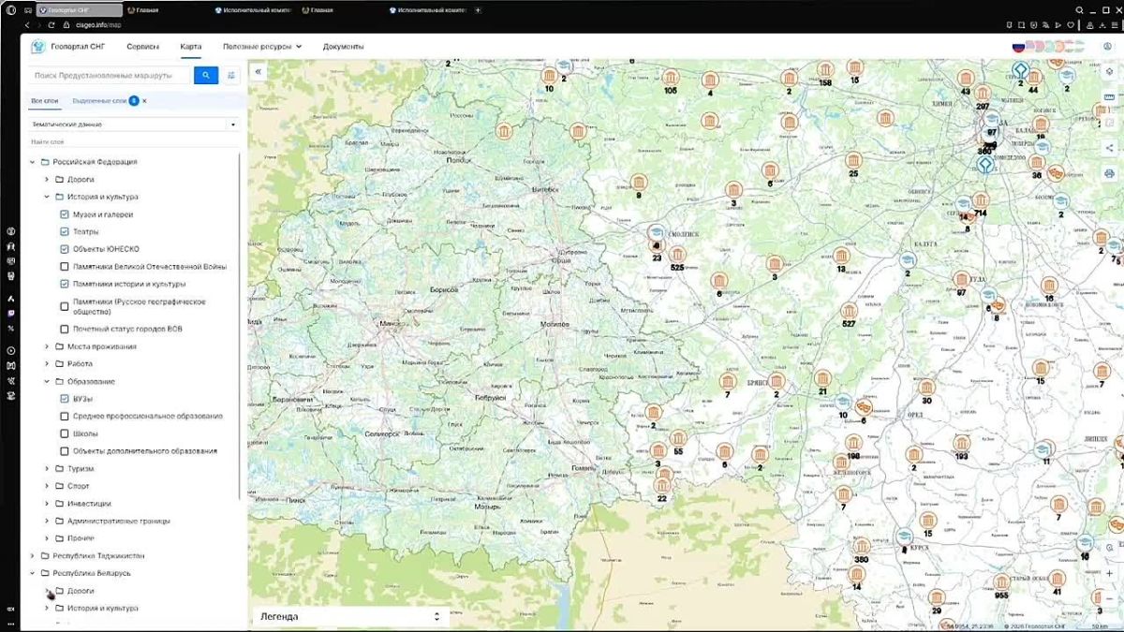Collapse the sidebar with the double-chevron icon
The width and height of the screenshot is (1124, 632).
pyautogui.click(x=259, y=71)
